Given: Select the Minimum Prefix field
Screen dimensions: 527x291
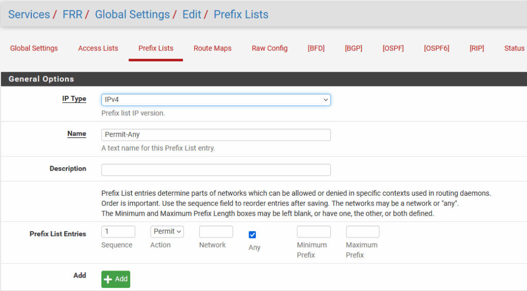Looking at the screenshot, I should click(313, 232).
